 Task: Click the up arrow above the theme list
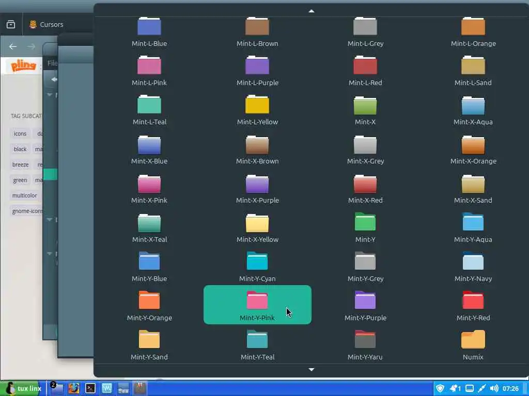(x=312, y=11)
